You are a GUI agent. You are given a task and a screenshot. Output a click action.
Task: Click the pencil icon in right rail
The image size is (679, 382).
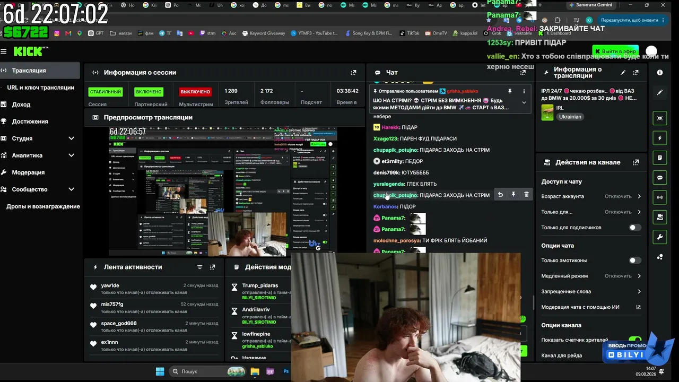(x=660, y=92)
